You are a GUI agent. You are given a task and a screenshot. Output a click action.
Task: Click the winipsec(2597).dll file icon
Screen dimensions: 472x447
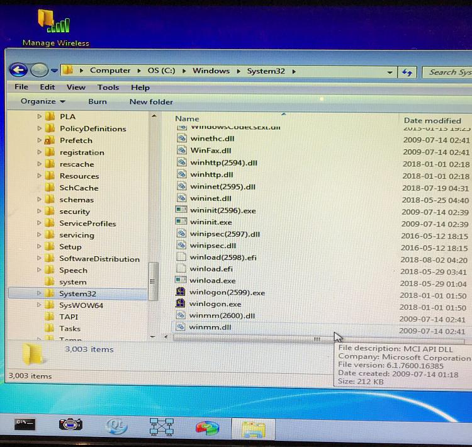tap(181, 234)
